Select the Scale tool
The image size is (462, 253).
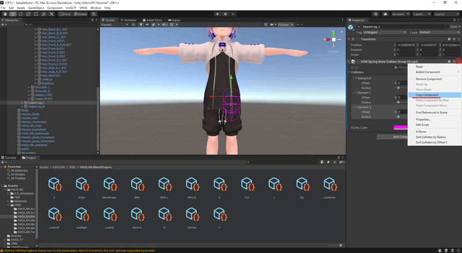pos(28,14)
